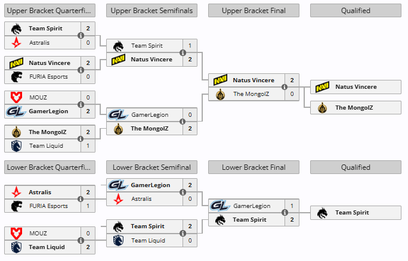Image resolution: width=408 pixels, height=261 pixels.
Task: Open GamerLegion link in Lower Bracket Semifinal
Action: [150, 185]
